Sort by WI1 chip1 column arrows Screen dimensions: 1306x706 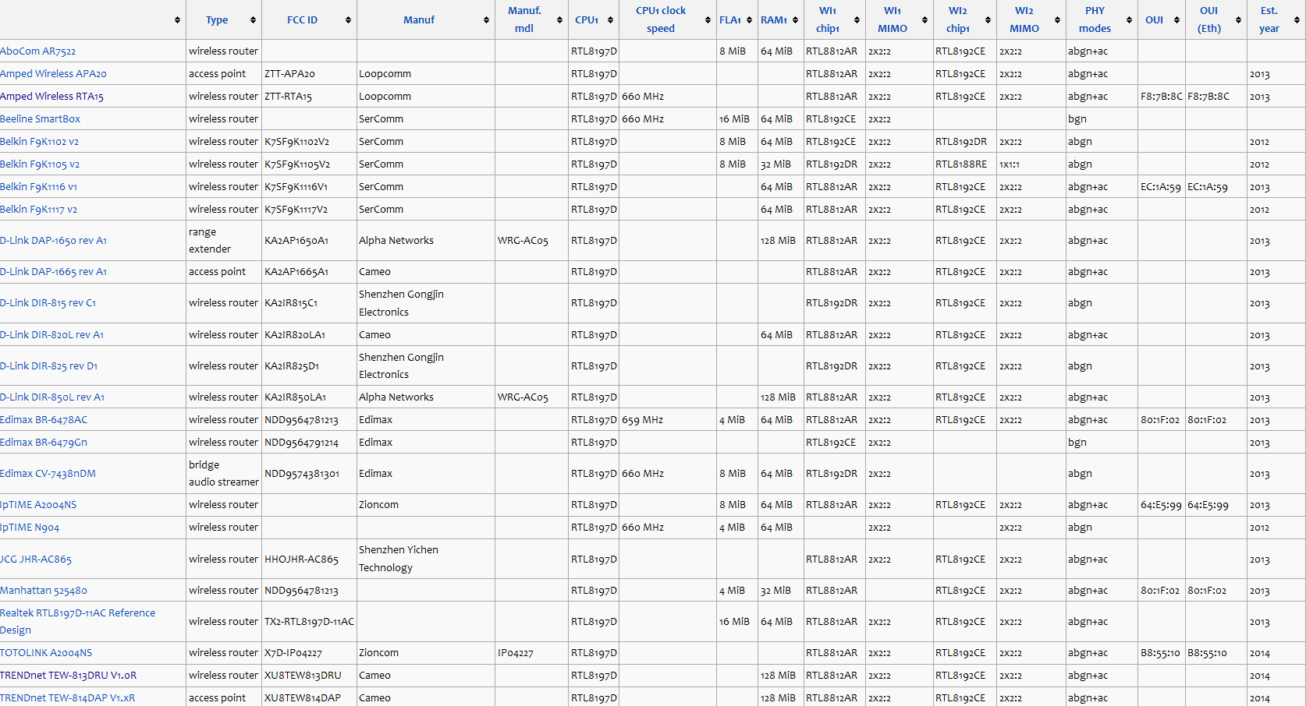[857, 20]
